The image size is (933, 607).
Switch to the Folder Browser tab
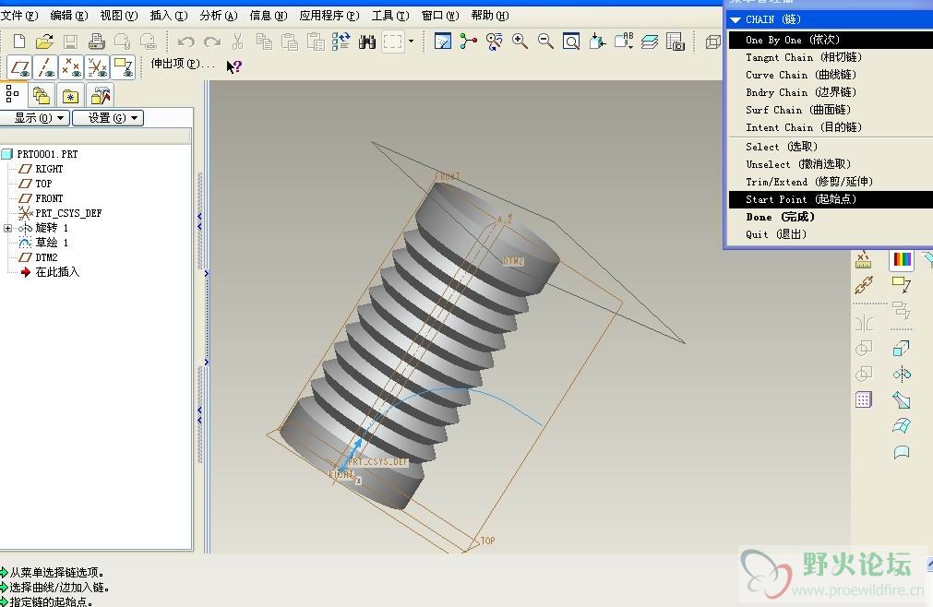click(42, 95)
